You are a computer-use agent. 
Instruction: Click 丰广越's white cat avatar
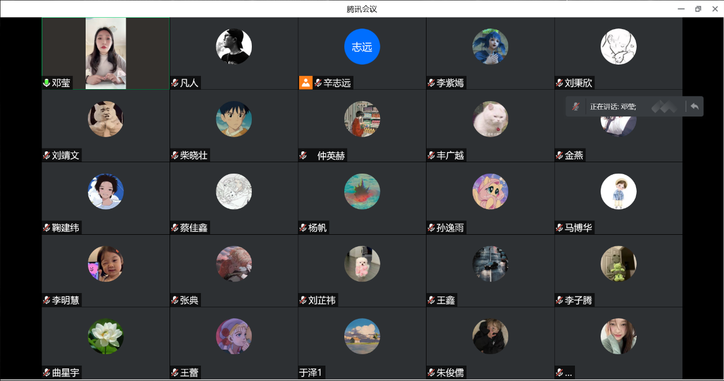(490, 119)
